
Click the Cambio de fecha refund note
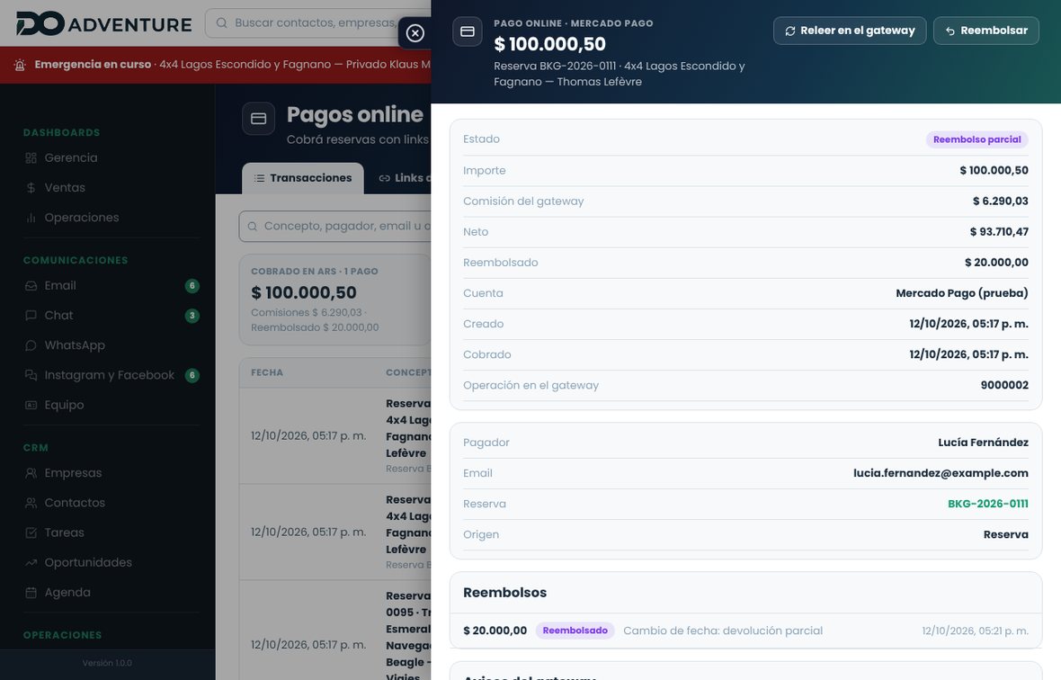723,631
